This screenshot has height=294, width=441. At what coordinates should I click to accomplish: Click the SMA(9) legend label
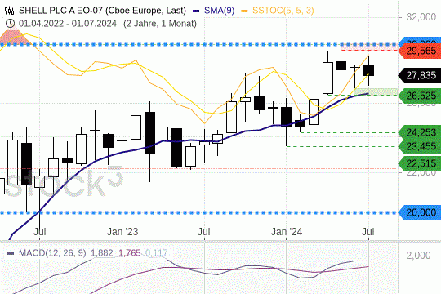[219, 11]
